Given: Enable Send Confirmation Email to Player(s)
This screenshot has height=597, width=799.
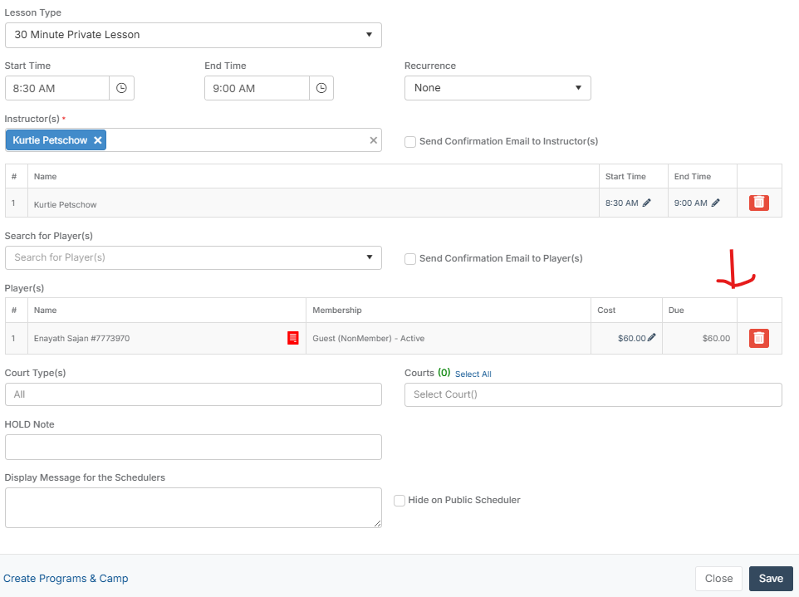Looking at the screenshot, I should coord(410,259).
